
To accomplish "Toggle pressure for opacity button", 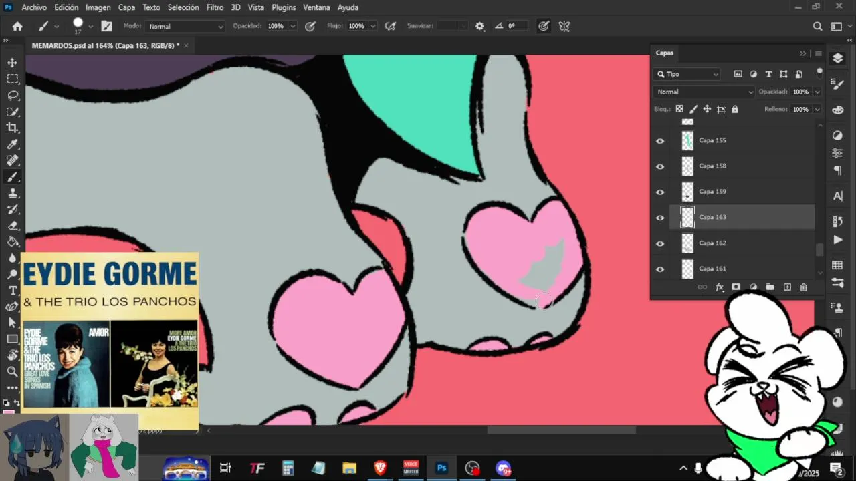I will [x=310, y=26].
